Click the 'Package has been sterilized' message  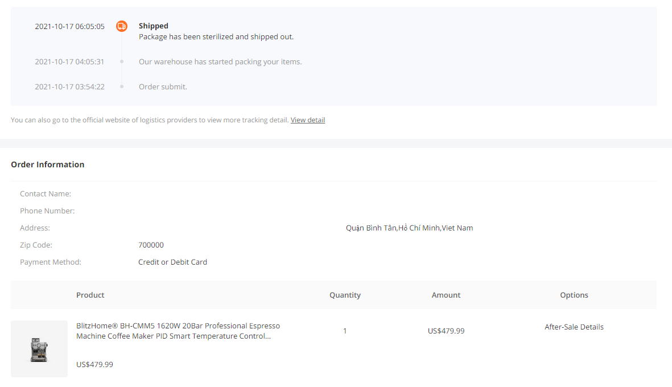point(216,37)
